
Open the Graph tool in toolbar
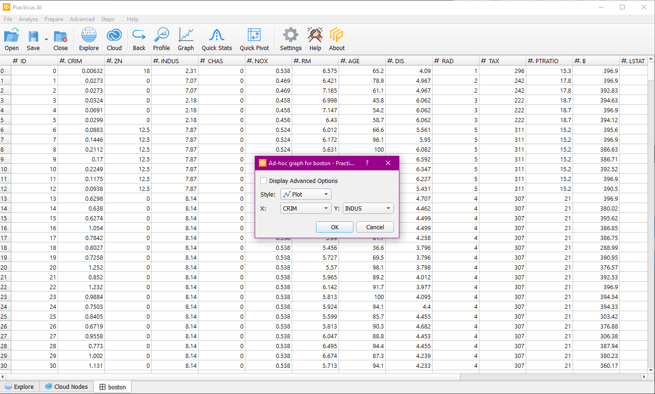click(186, 39)
